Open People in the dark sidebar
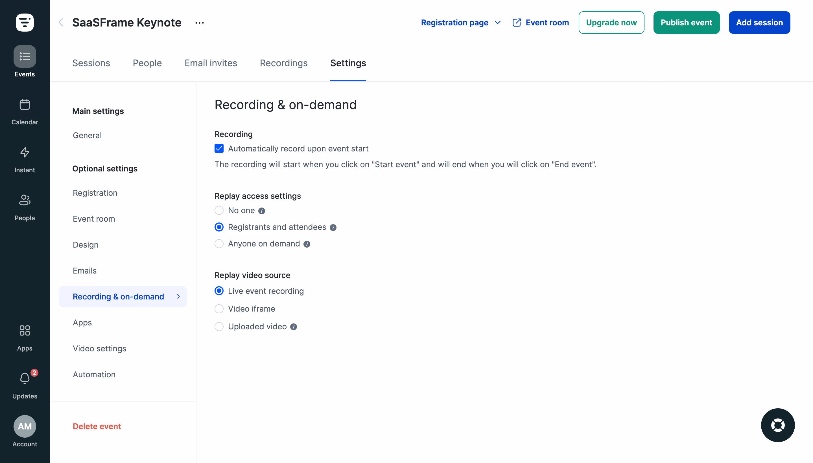Screen dimensions: 813x463 pyautogui.click(x=25, y=207)
